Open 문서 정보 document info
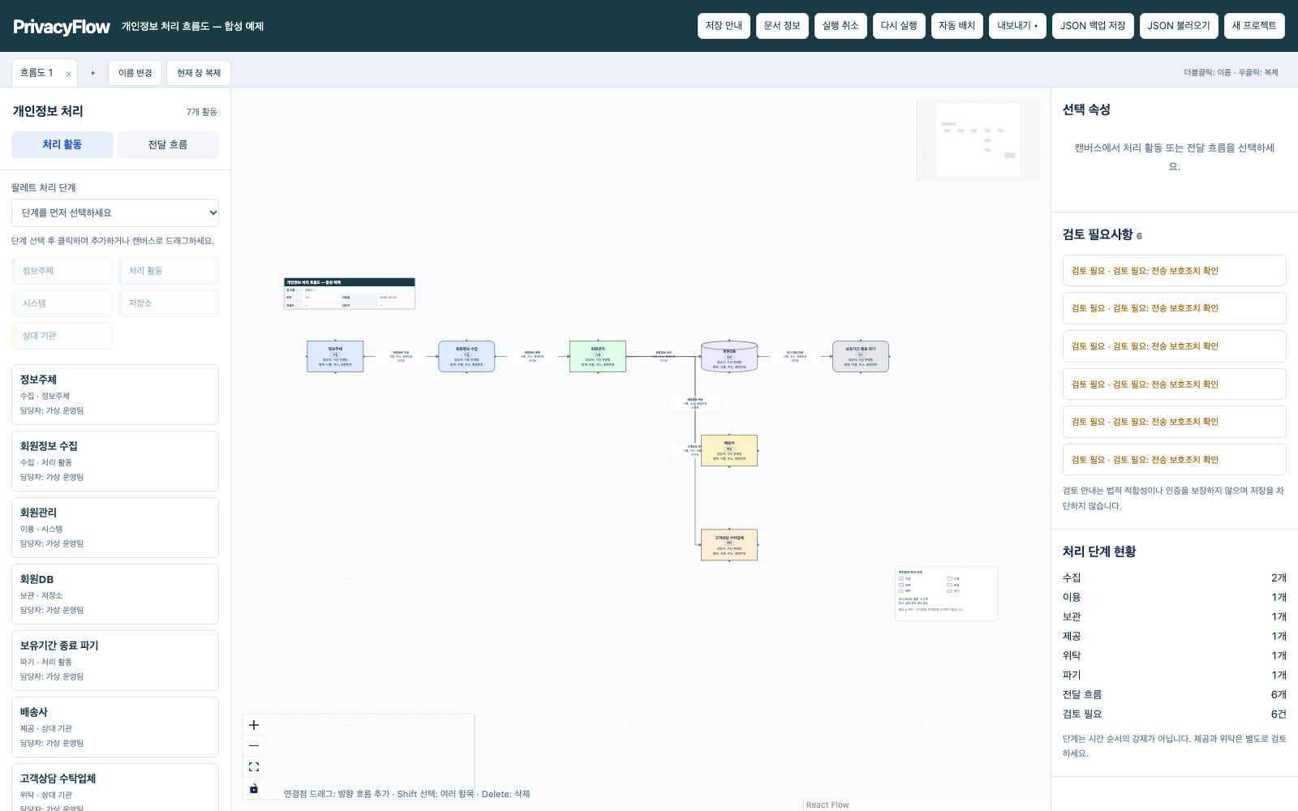 [782, 26]
